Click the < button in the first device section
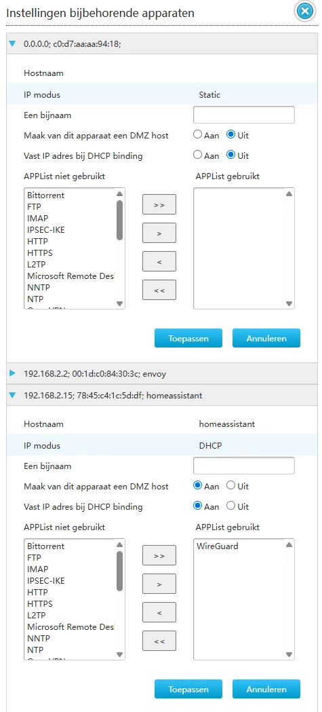Image resolution: width=322 pixels, height=712 pixels. pos(159,261)
